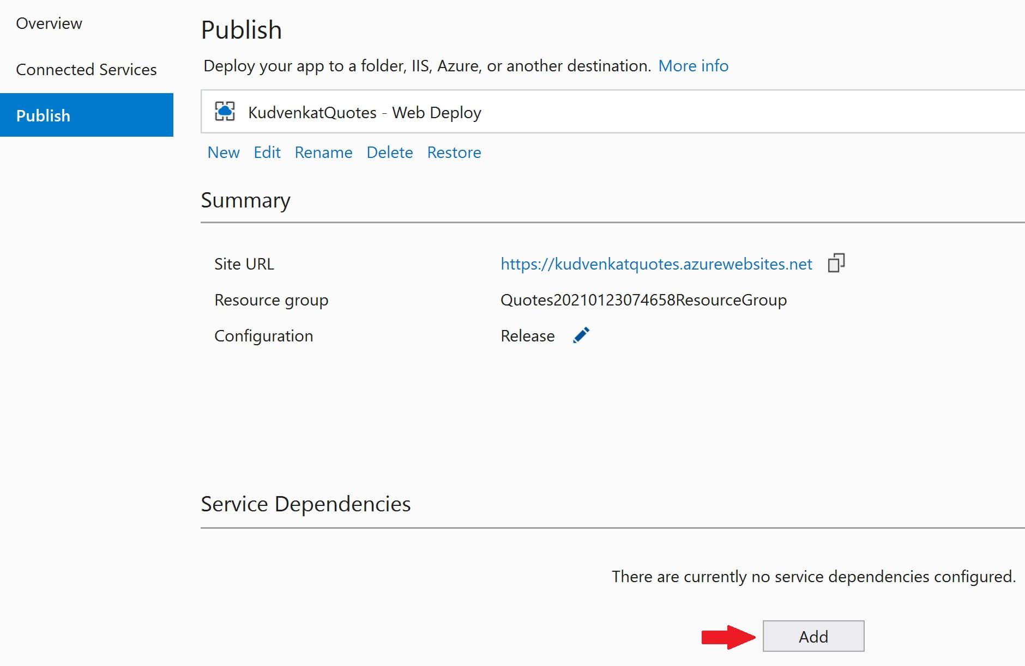Switch to Connected Services tab

(x=86, y=70)
